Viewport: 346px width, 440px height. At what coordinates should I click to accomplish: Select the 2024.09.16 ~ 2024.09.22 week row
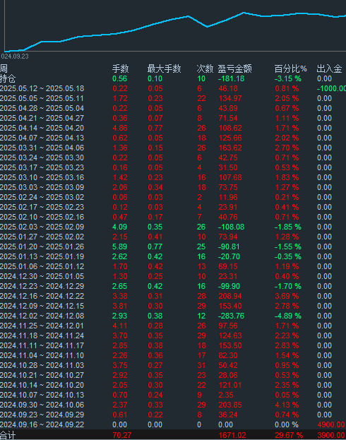click(x=173, y=424)
